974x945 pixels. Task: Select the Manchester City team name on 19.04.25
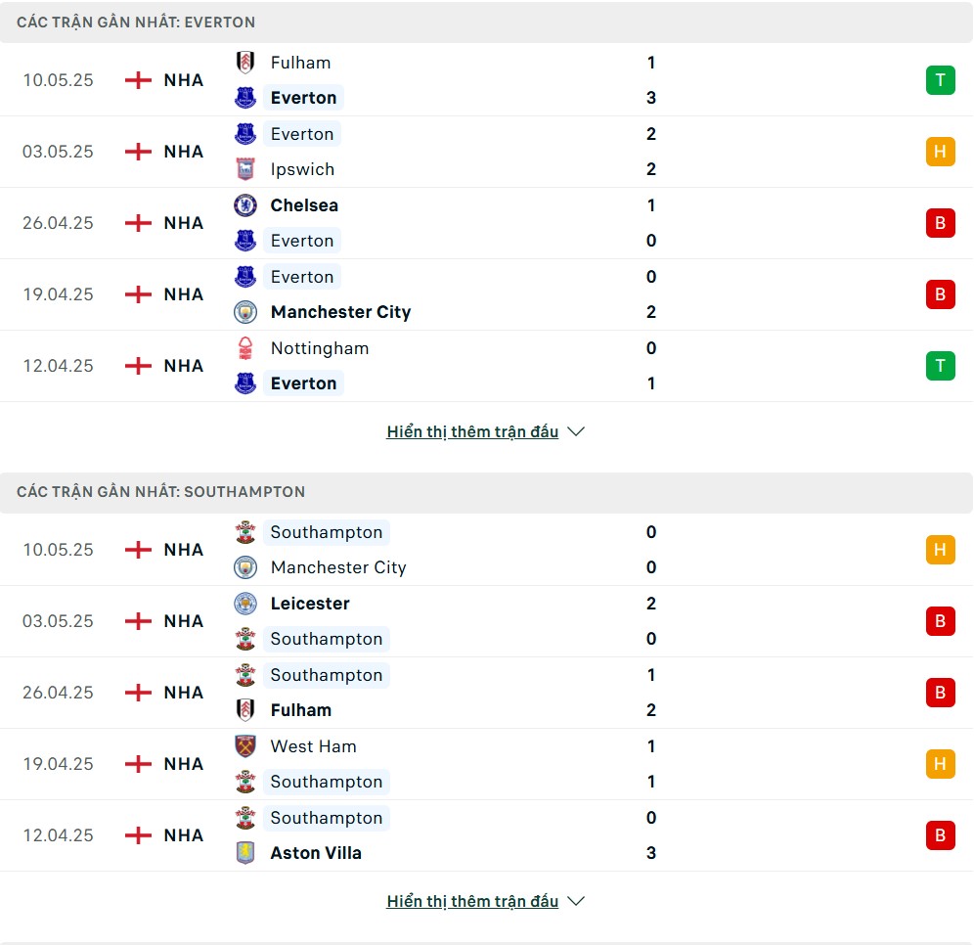pos(340,312)
